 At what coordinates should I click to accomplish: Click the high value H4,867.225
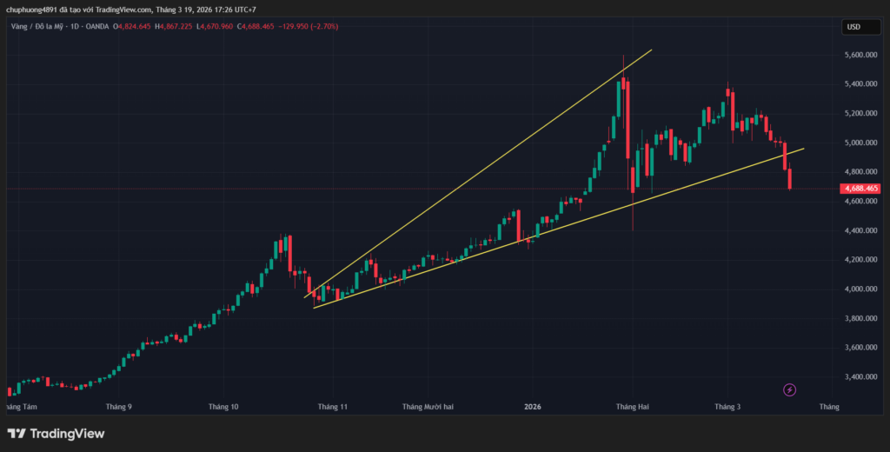tap(174, 27)
